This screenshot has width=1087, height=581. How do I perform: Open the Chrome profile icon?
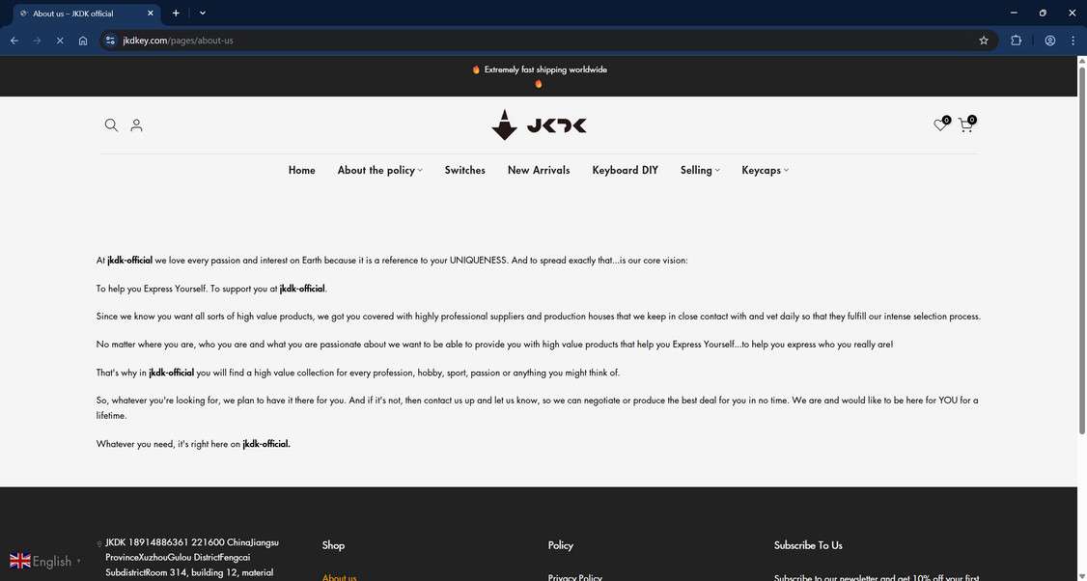tap(1049, 41)
